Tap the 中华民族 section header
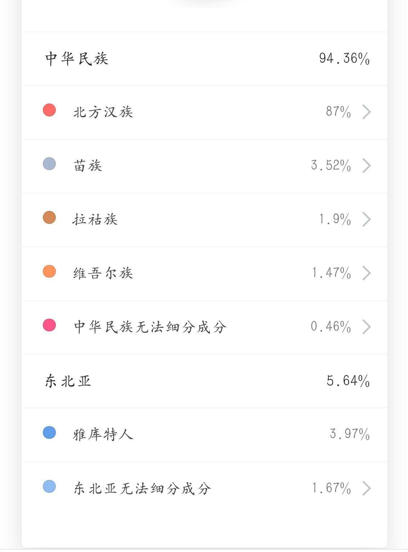Viewport: 408px width, 552px height. click(x=77, y=59)
